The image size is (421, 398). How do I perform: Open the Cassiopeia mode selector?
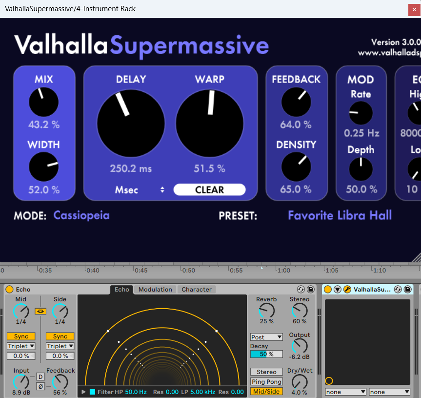(81, 215)
